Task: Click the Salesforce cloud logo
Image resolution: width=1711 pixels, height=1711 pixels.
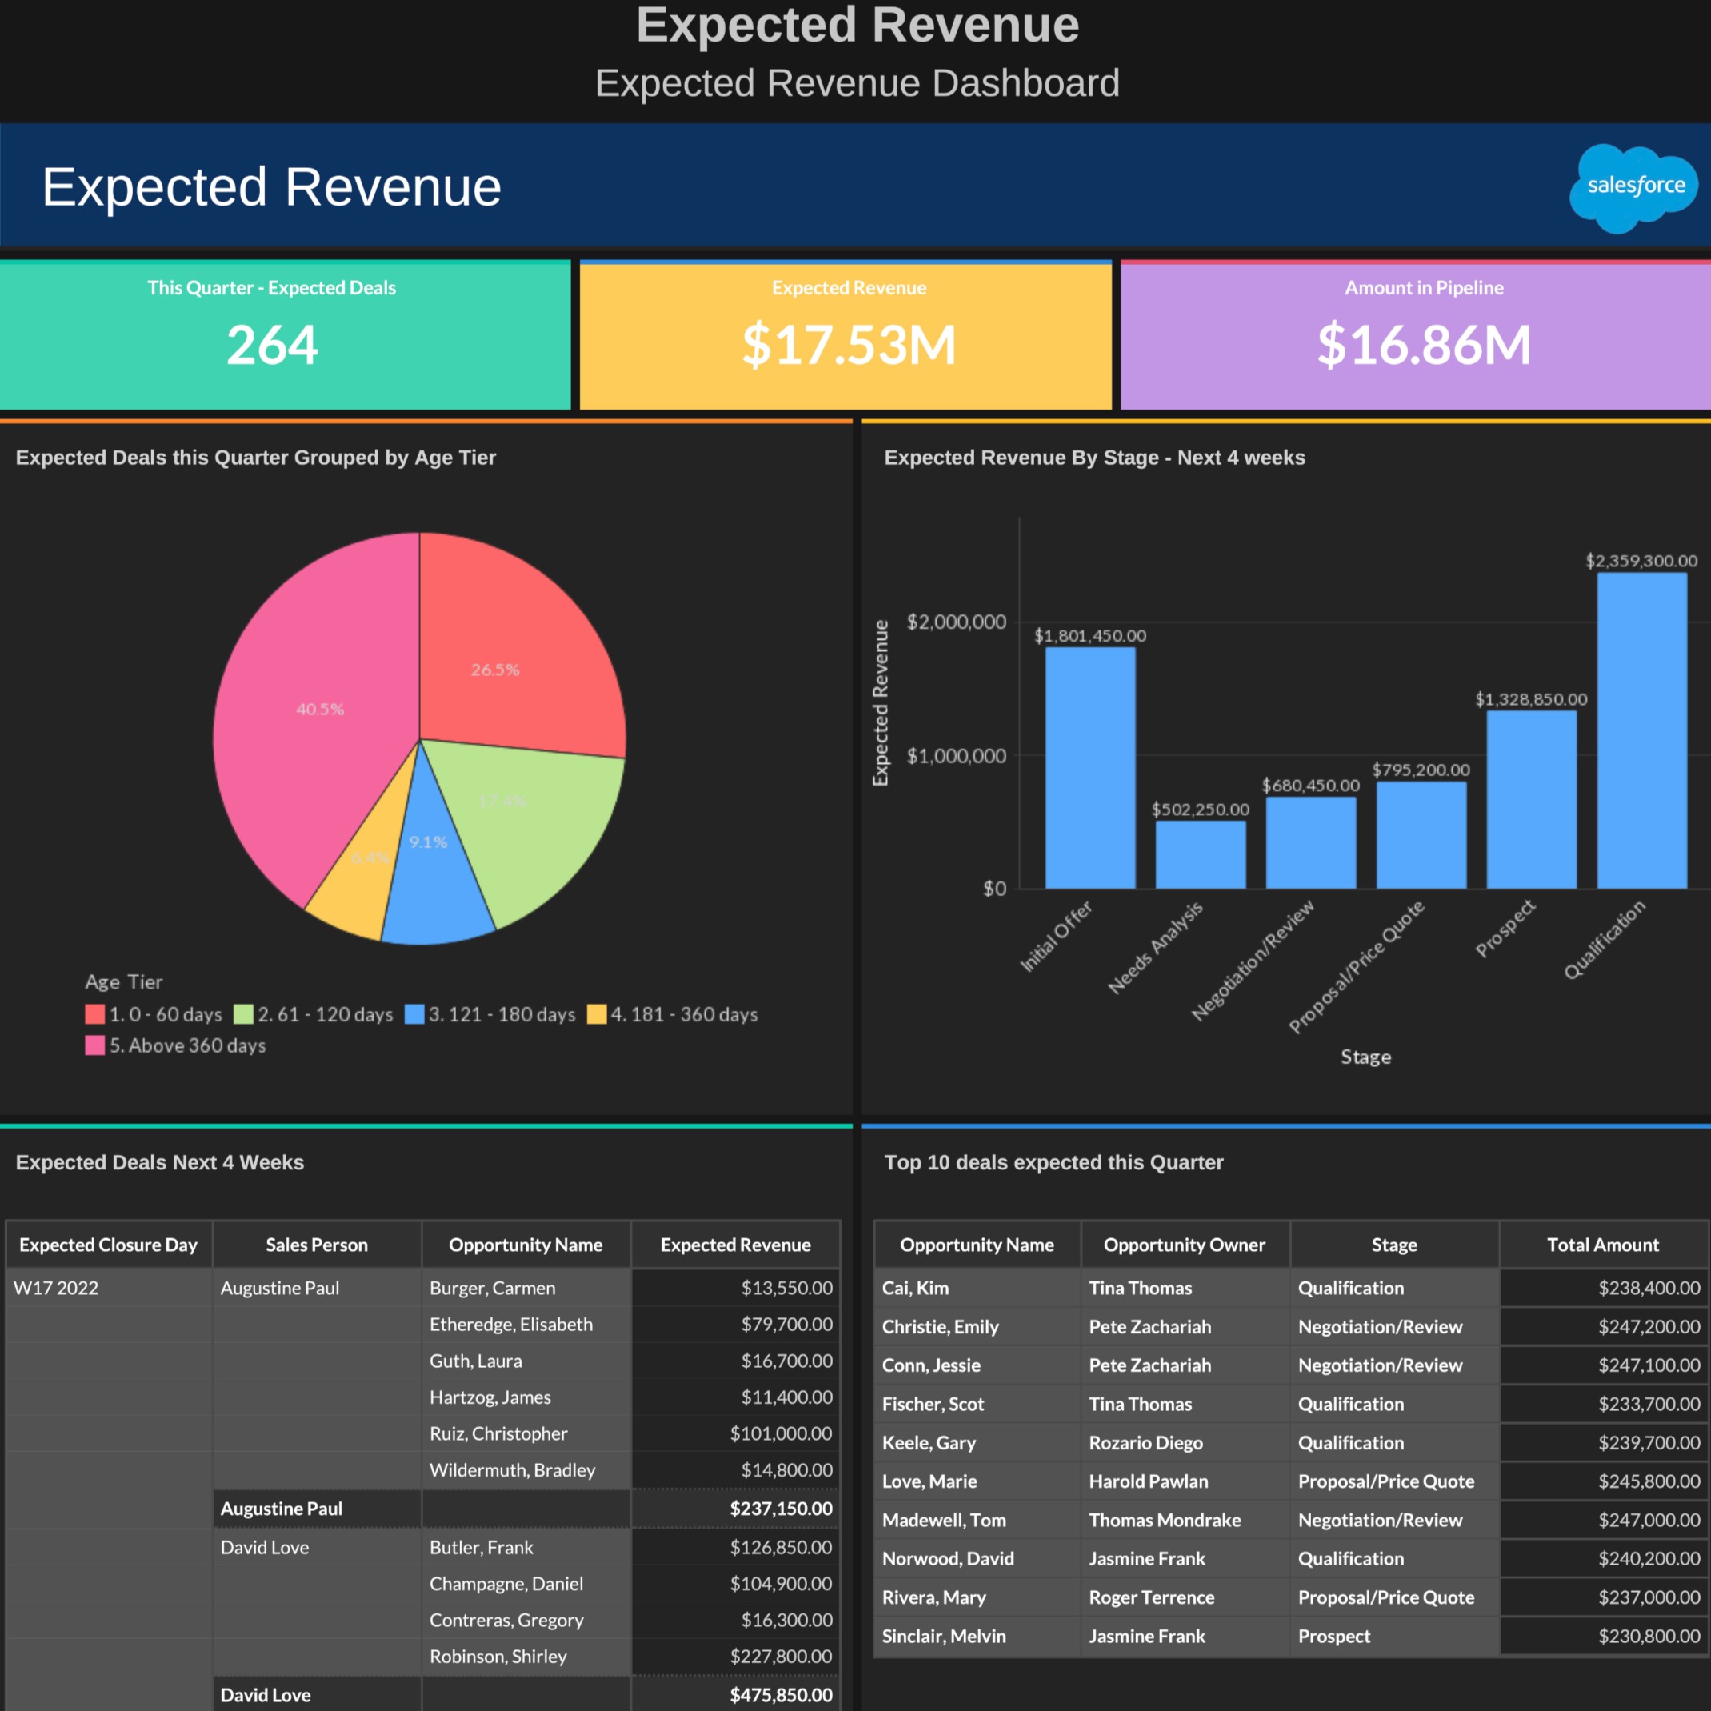Action: [1634, 185]
